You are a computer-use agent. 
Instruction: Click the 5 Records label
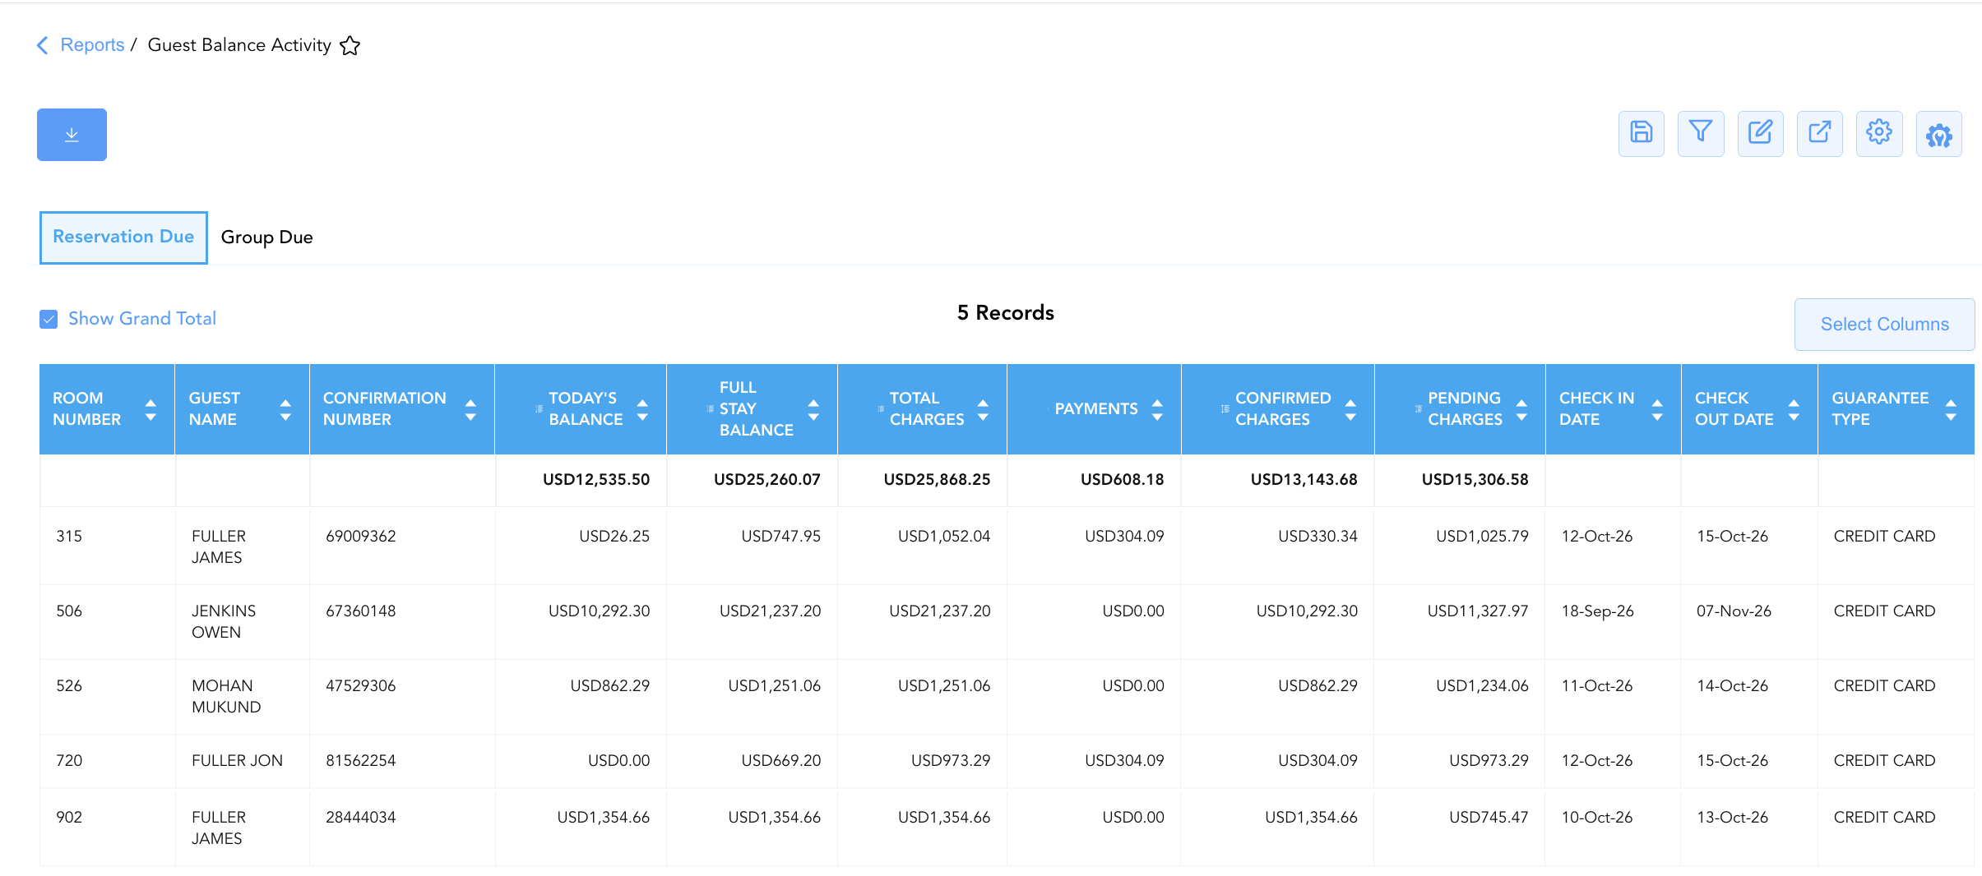(1005, 313)
